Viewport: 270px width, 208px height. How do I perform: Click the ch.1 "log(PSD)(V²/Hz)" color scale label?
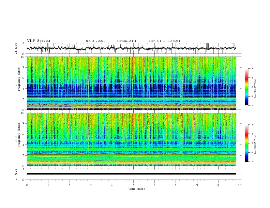pyautogui.click(x=255, y=89)
